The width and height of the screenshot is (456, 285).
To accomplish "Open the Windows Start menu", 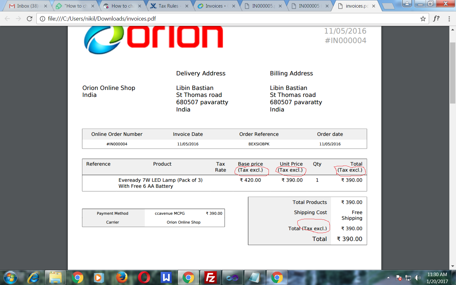I will [10, 278].
